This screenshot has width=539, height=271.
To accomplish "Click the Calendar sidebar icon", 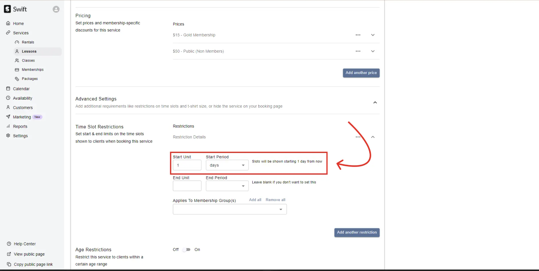I will (x=8, y=88).
